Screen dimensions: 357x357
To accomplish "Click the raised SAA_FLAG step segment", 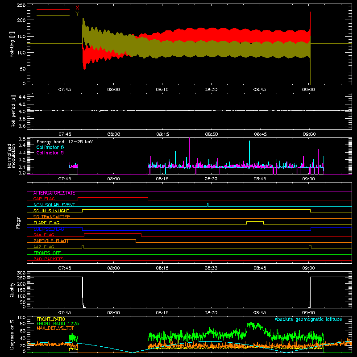I will click(113, 233).
